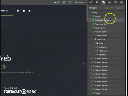Screen dimensions: 128x96
Task: Expand the Mask tree node
Action: point(95,43)
